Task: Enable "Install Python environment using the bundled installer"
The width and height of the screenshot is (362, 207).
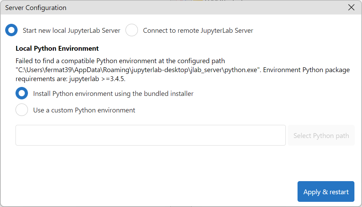Action: coord(22,93)
